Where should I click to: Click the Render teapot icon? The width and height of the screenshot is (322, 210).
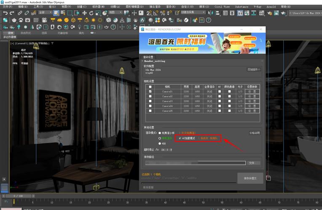[283, 13]
